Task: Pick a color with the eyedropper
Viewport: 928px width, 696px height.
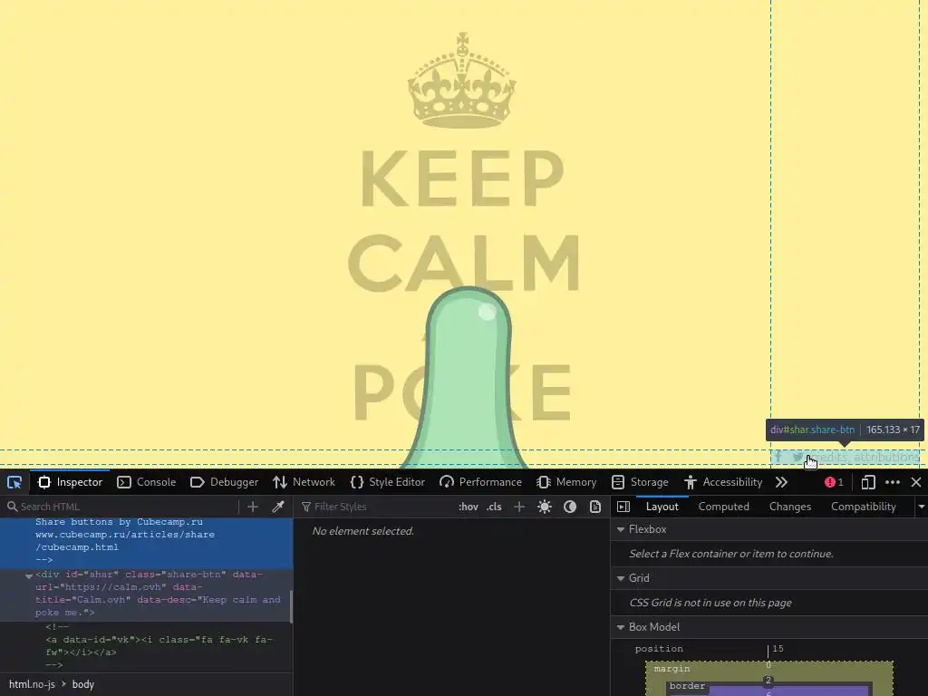Action: pyautogui.click(x=277, y=507)
